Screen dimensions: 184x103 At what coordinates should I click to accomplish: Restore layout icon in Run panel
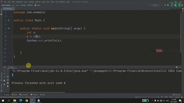tap(4, 80)
